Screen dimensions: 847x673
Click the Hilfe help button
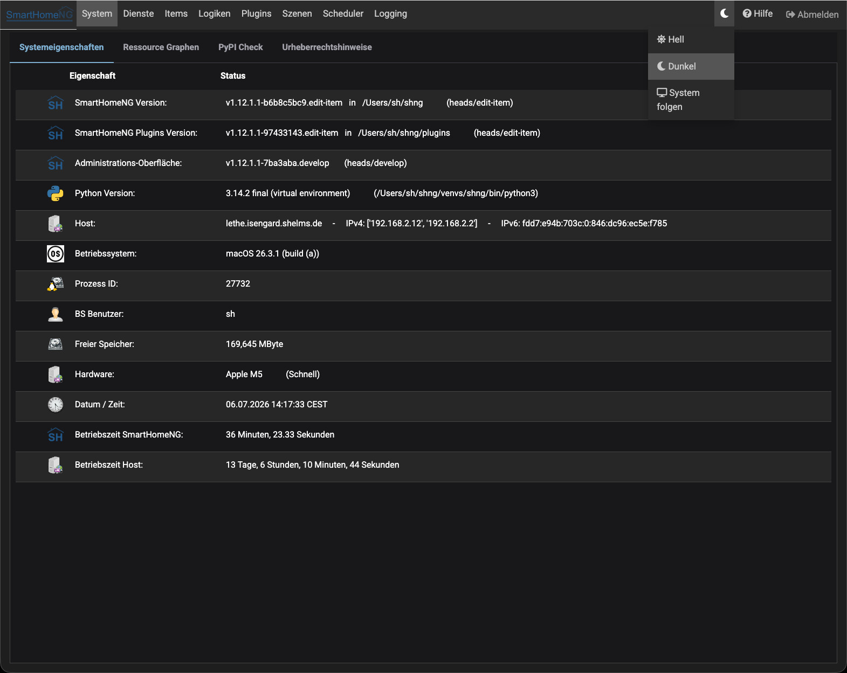(x=758, y=14)
